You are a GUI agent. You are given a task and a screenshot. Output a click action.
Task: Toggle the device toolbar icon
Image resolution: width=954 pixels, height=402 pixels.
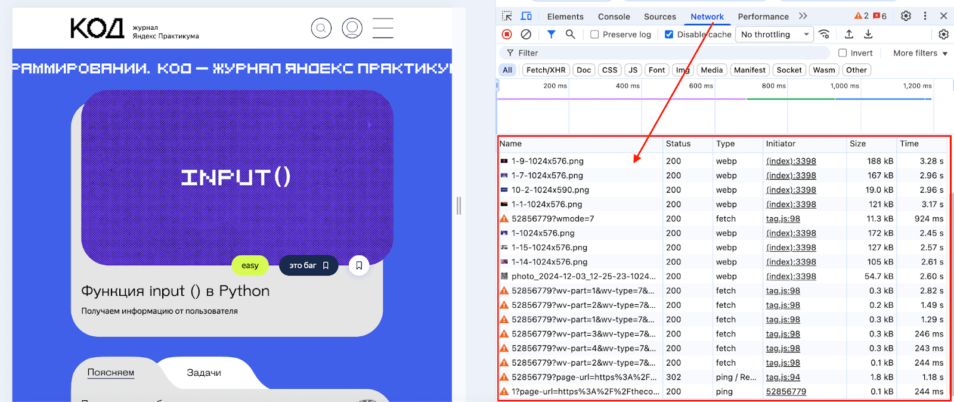pos(526,16)
